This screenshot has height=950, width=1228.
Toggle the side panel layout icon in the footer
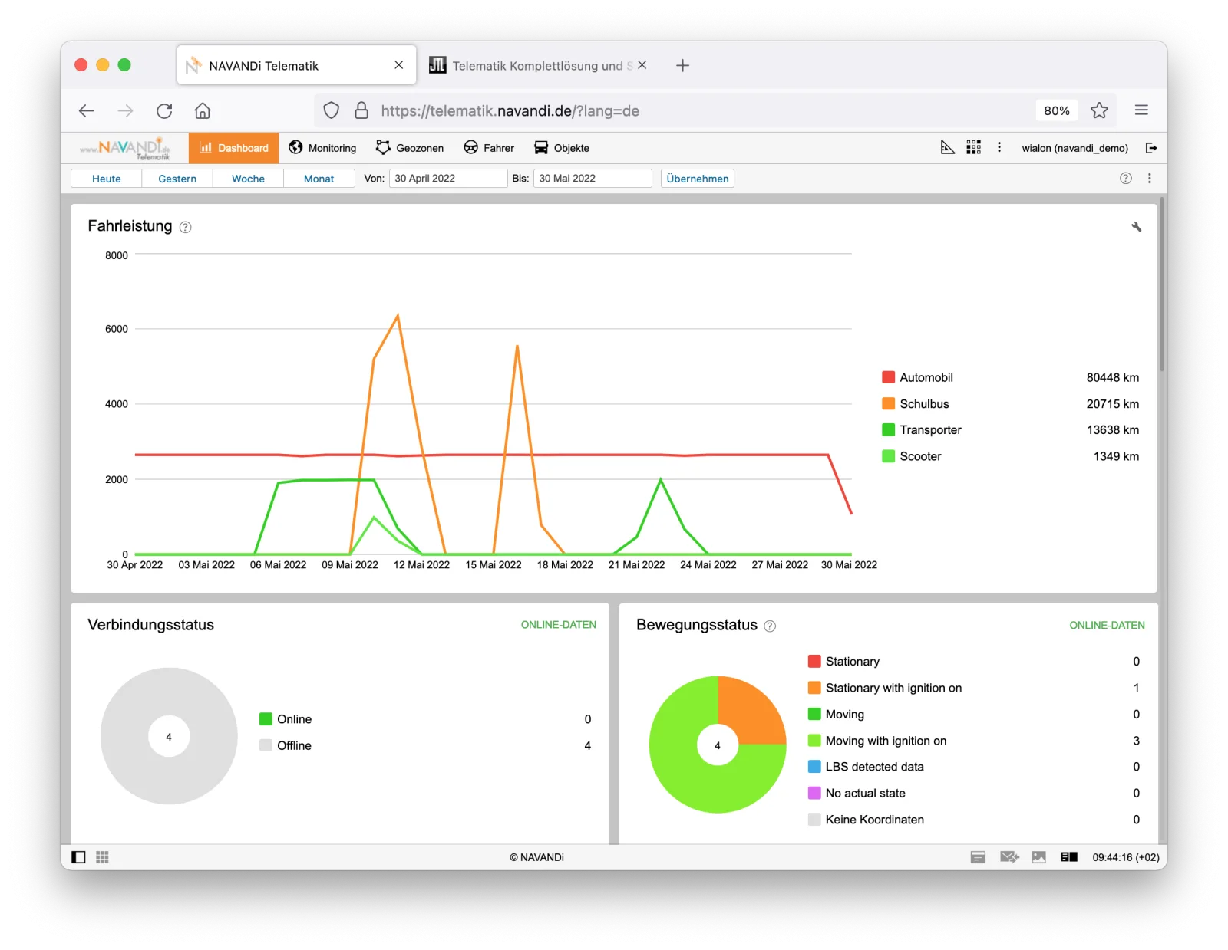pos(78,857)
